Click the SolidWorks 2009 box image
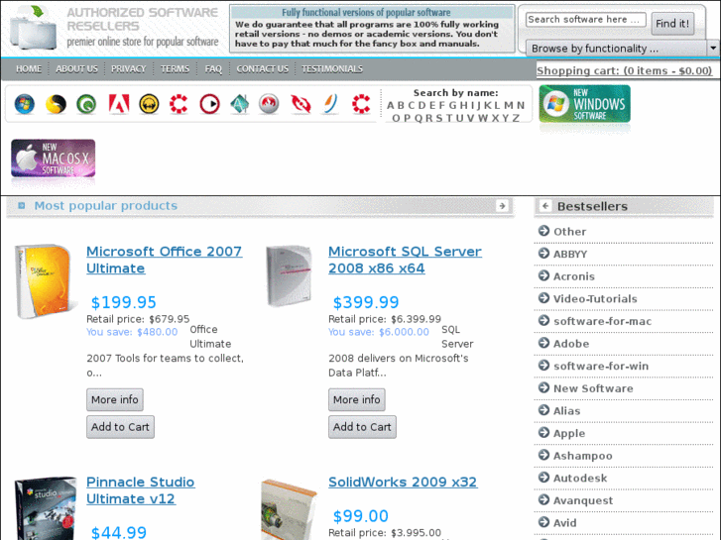The image size is (721, 540). click(289, 509)
